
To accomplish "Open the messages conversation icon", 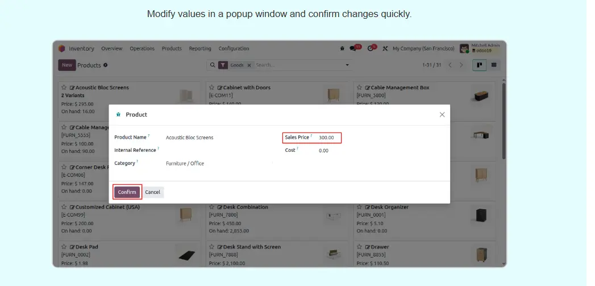I will click(353, 49).
